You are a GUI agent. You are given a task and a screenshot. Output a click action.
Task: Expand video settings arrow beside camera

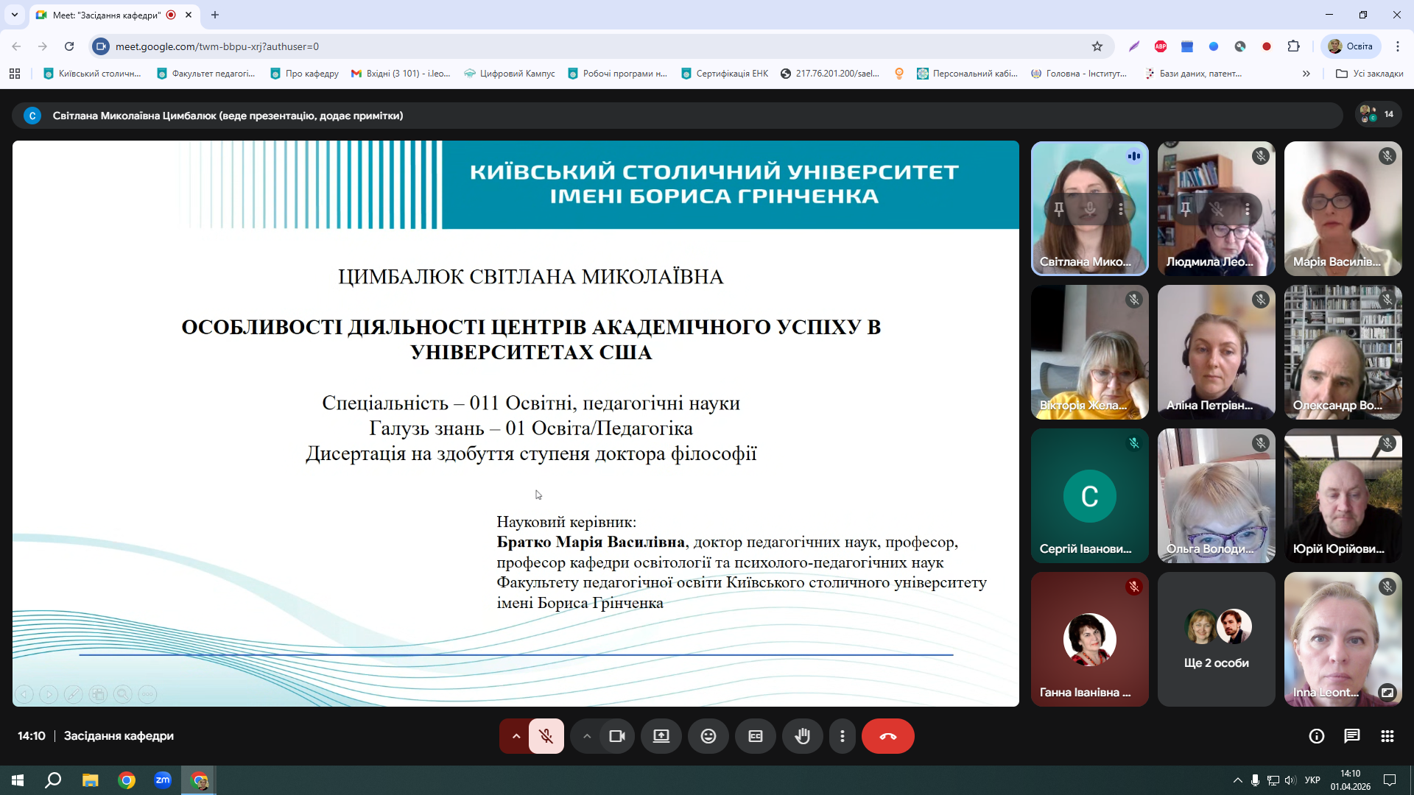click(x=586, y=736)
